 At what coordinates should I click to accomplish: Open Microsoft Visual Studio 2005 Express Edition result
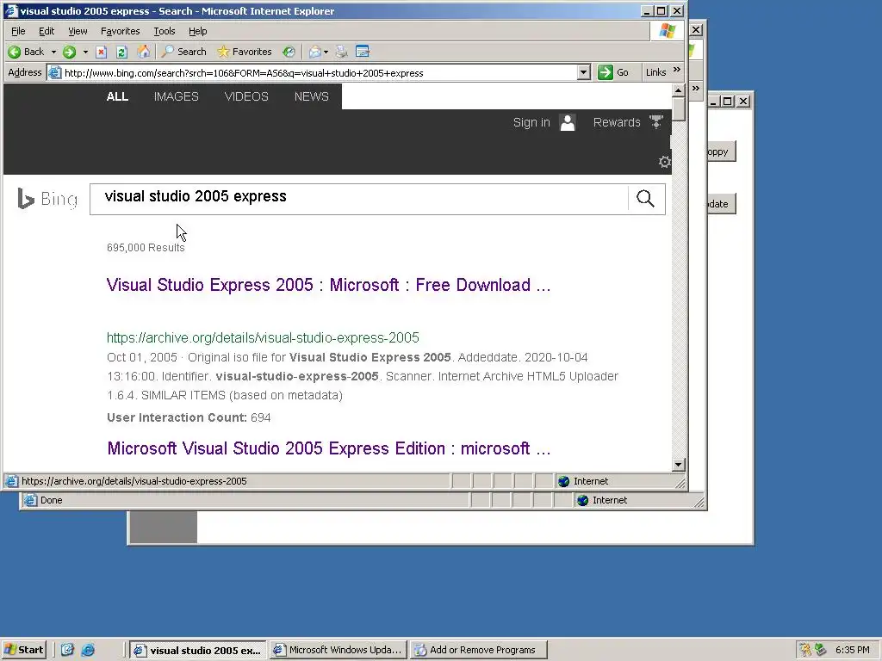(x=328, y=448)
